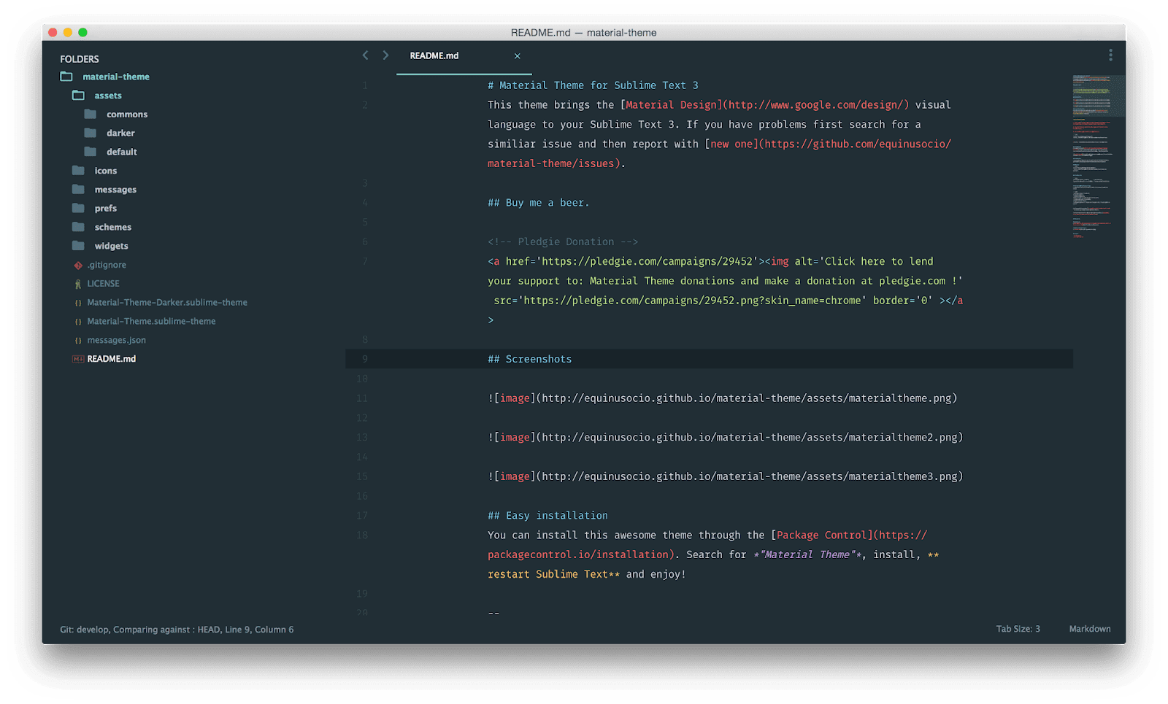Image resolution: width=1168 pixels, height=704 pixels.
Task: Click the commons folder icon
Action: pyautogui.click(x=91, y=114)
